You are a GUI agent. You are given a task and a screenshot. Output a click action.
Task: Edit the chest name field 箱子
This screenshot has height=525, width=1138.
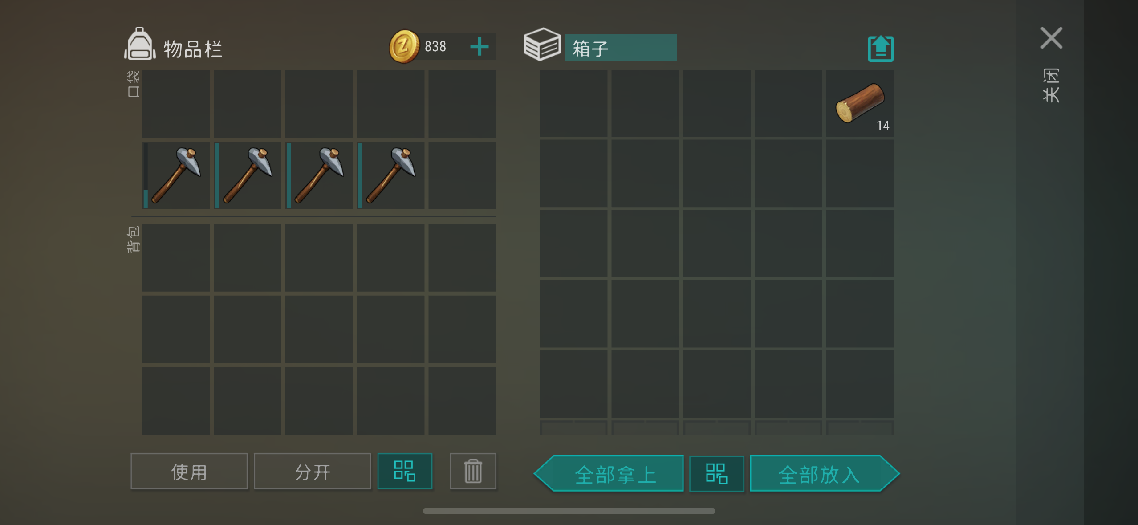click(x=621, y=48)
